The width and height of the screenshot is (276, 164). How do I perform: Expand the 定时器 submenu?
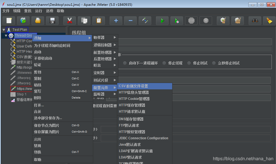click(105, 73)
